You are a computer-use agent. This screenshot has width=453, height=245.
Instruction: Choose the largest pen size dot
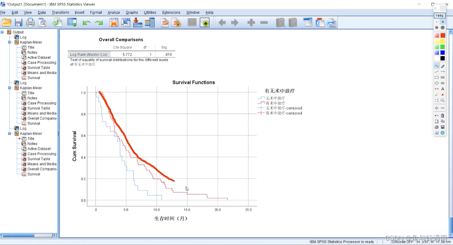443,28
